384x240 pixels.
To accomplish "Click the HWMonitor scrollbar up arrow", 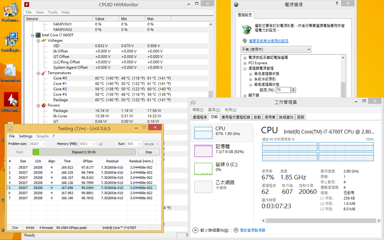I will click(x=211, y=24).
